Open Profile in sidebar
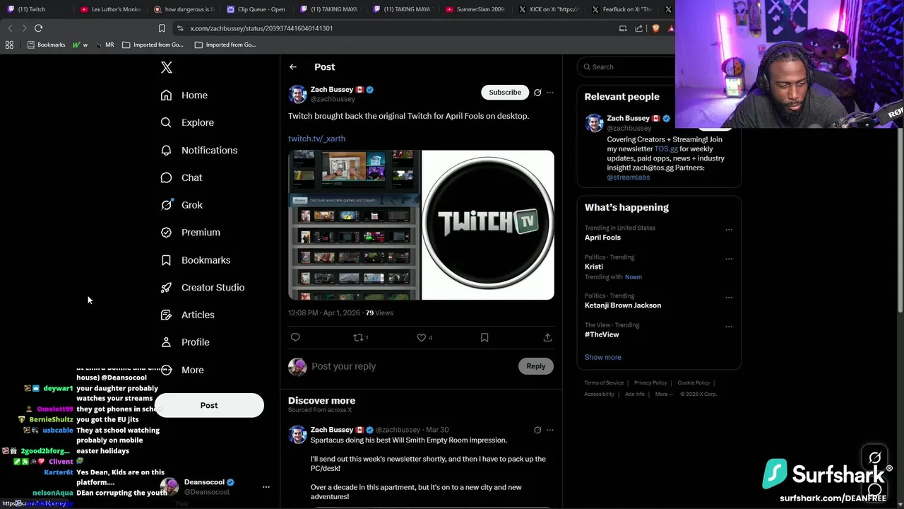904x509 pixels. (185, 342)
